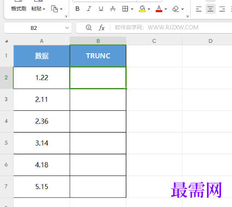The height and width of the screenshot is (207, 232).
Task: Align text left
Action: [199, 9]
